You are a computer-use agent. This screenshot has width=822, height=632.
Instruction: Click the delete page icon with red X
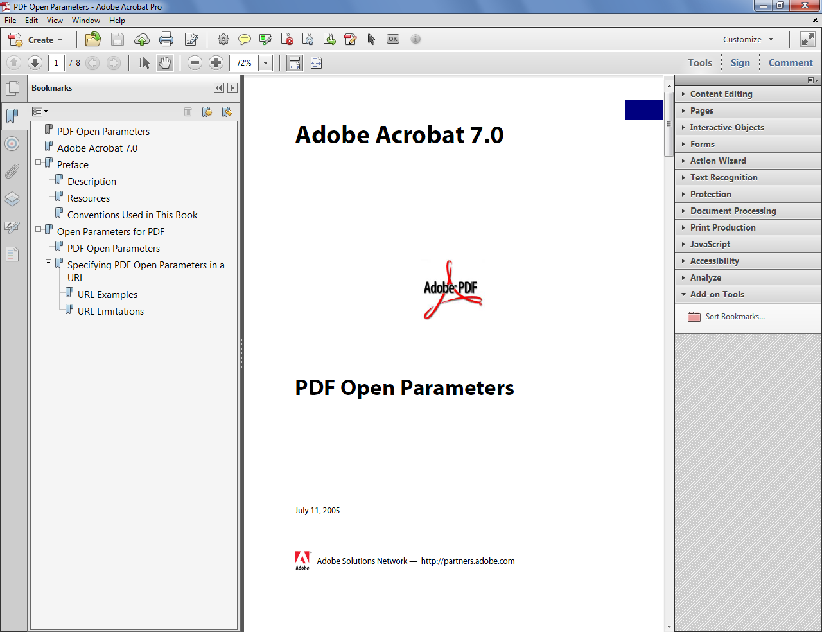tap(287, 39)
